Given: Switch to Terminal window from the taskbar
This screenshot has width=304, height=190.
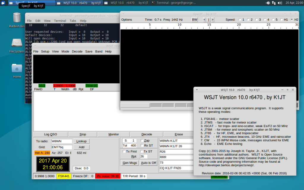Looking at the screenshot, I should click(x=174, y=3).
